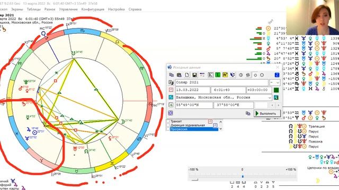Click in the longitude field 37°58'00"E
The height and width of the screenshot is (190, 339).
click(x=234, y=105)
